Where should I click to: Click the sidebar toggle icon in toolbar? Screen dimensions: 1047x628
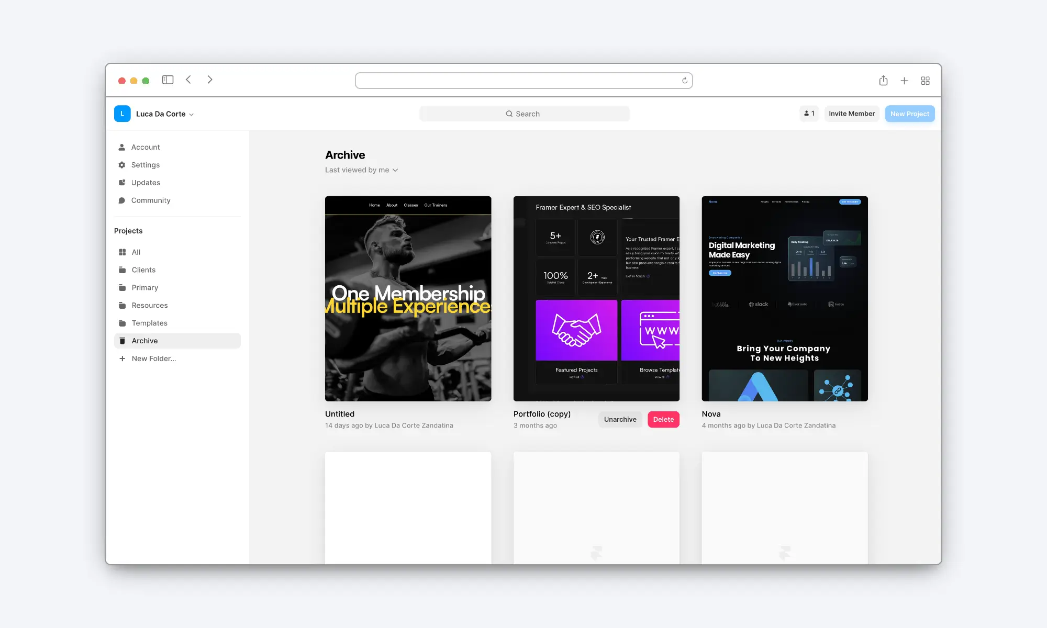pos(168,80)
